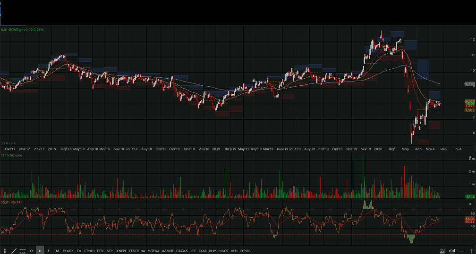Close the Volume panel

tap(470, 157)
